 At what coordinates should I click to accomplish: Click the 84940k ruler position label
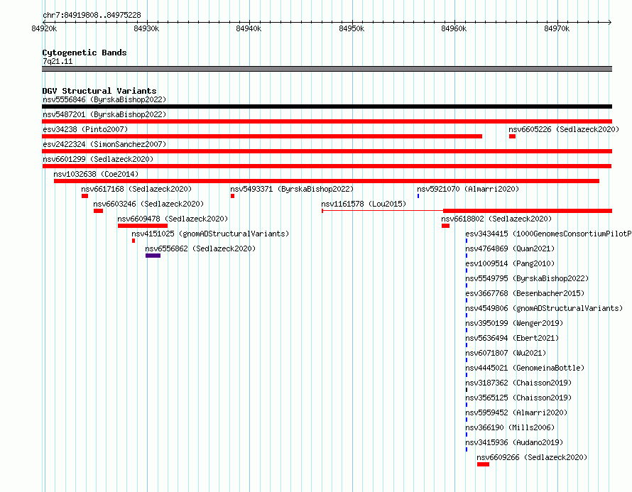(249, 28)
